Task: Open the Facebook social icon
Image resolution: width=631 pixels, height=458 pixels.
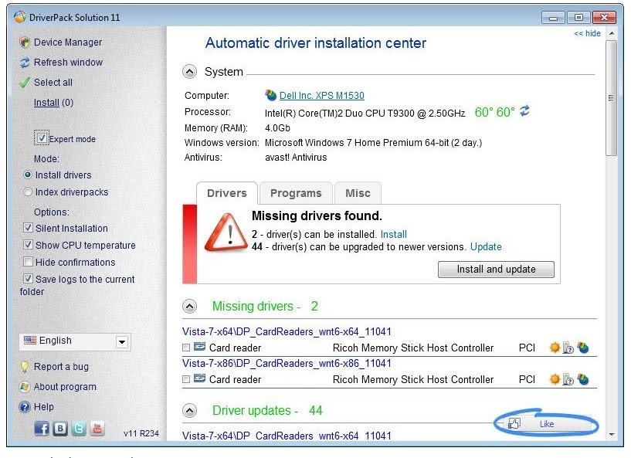Action: 42,429
